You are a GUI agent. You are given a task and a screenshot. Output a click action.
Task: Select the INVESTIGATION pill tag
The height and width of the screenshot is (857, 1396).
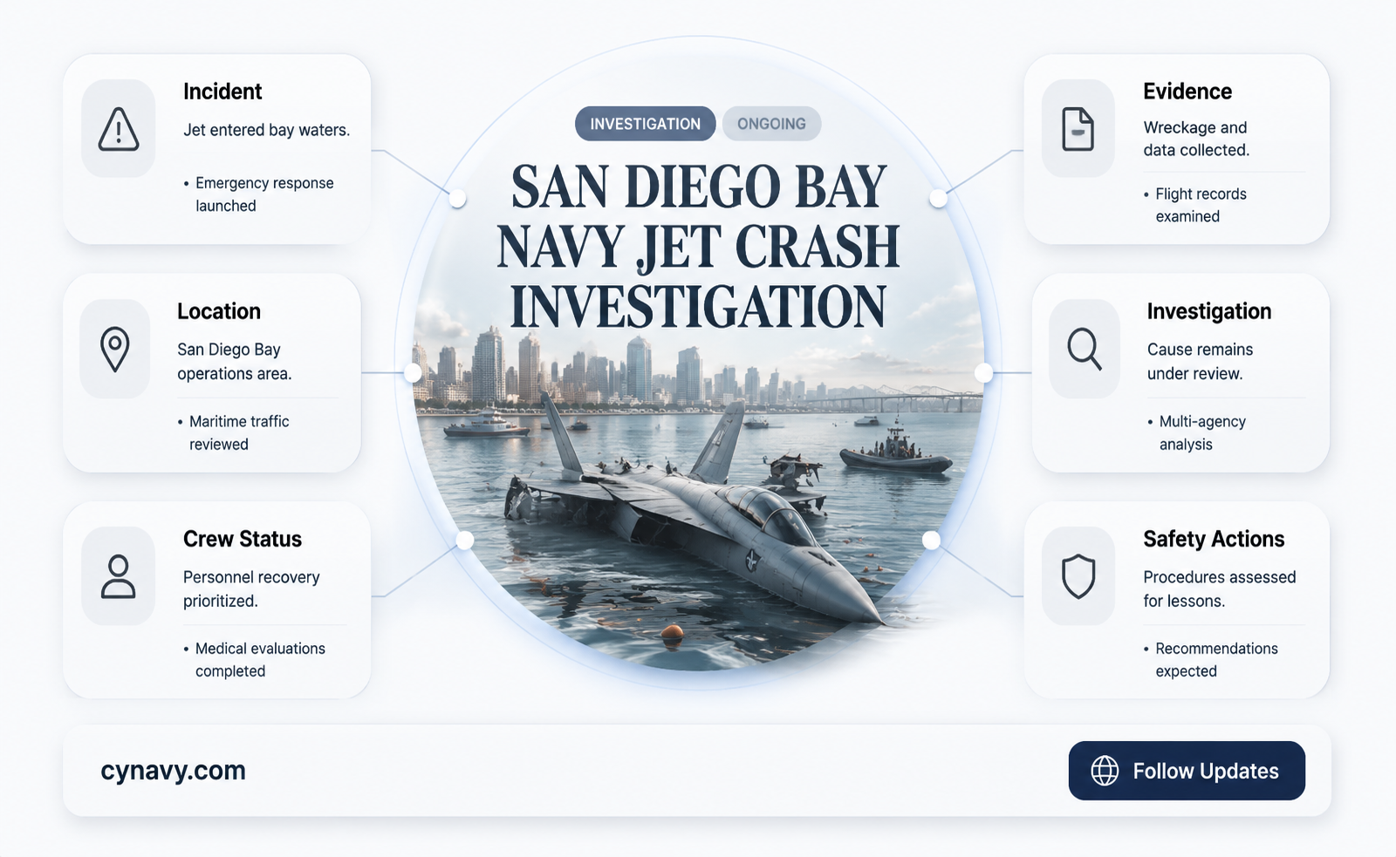pos(645,124)
